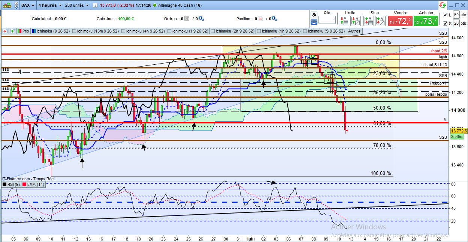Image resolution: width=468 pixels, height=242 pixels.
Task: Click the '+ haut S11 13' line label
Action: coord(435,65)
